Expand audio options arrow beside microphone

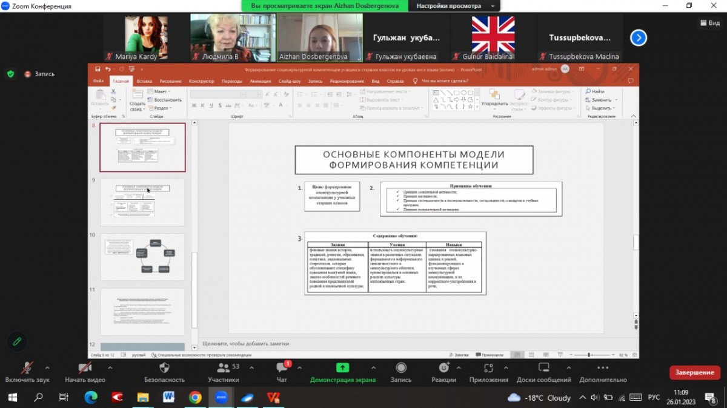click(x=47, y=367)
